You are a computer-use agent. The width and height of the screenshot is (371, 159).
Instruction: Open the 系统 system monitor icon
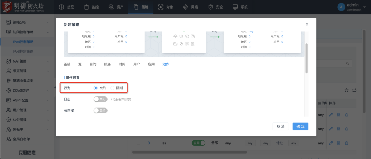[x=235, y=7]
